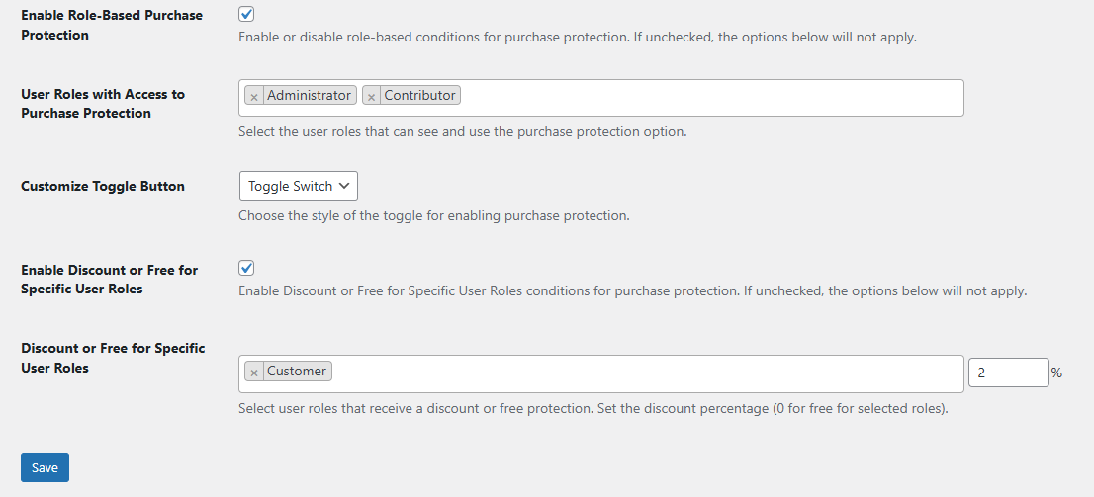
Task: Click the User Roles with Access label
Action: click(x=103, y=104)
